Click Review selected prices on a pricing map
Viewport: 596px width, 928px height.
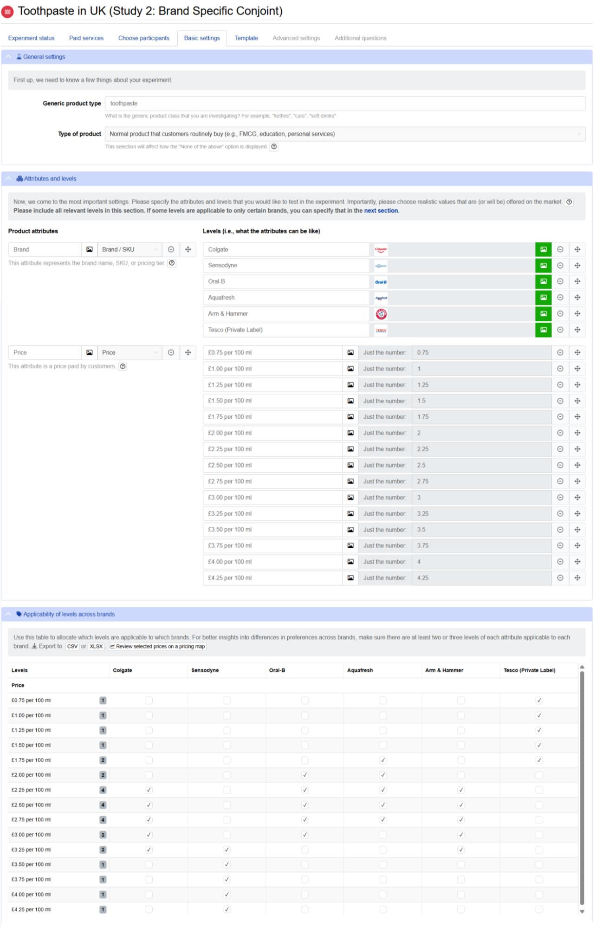pos(157,647)
